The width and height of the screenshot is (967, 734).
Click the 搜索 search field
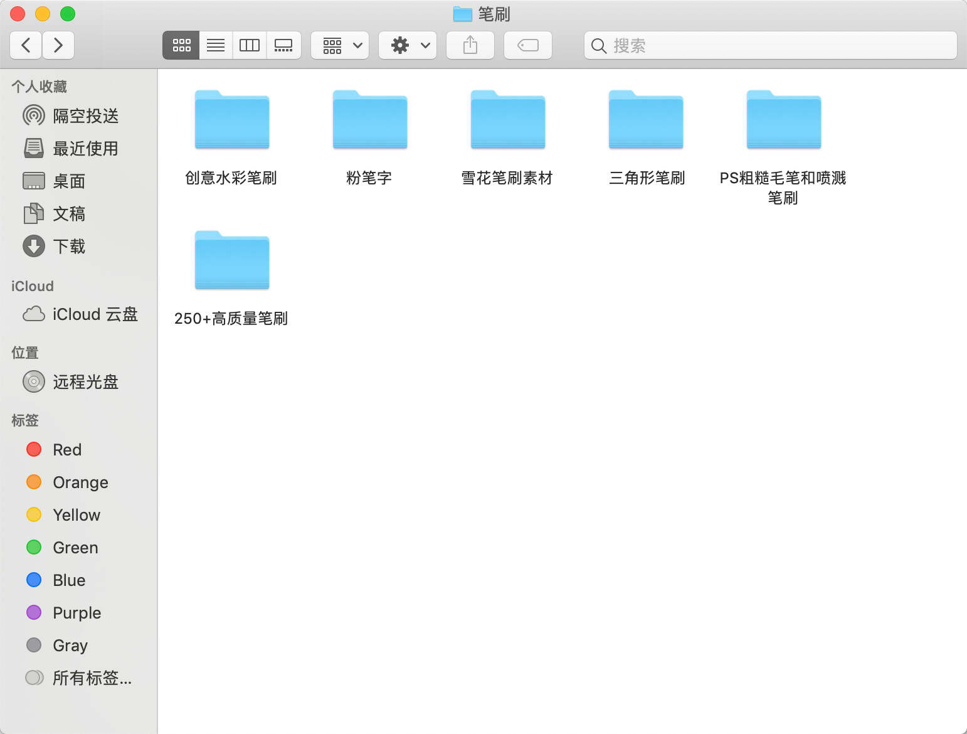pos(770,45)
